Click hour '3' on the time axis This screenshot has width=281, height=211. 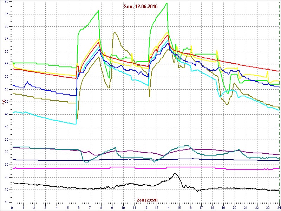click(45, 207)
